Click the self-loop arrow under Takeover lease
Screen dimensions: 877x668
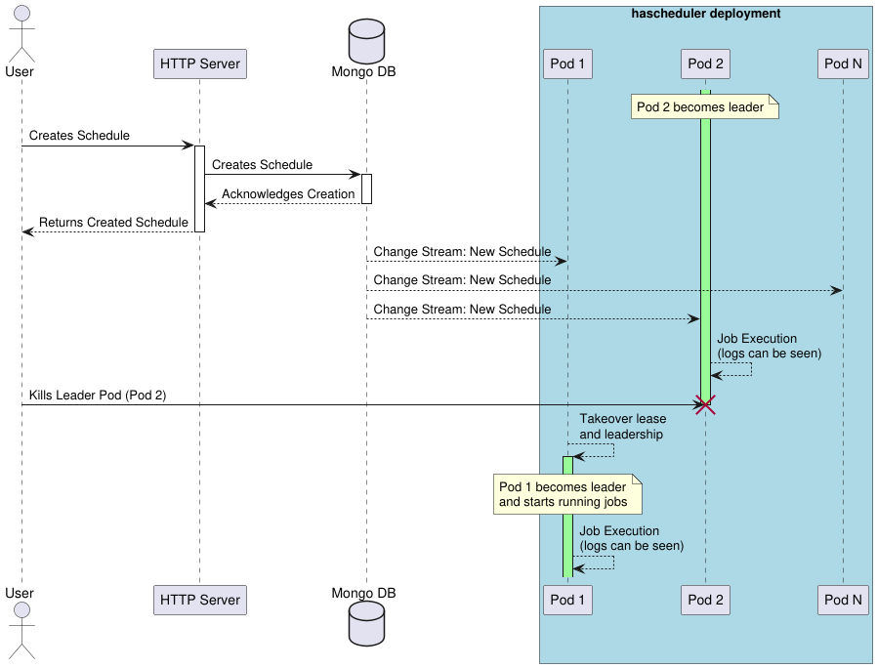[x=596, y=450]
